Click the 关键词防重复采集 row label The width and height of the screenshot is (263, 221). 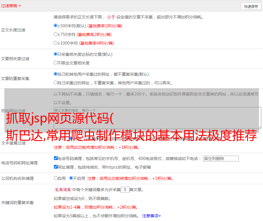(17, 203)
